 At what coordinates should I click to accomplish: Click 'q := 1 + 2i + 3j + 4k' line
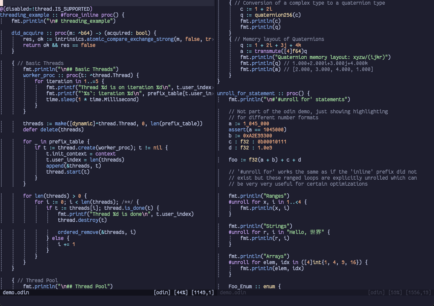pos(271,45)
